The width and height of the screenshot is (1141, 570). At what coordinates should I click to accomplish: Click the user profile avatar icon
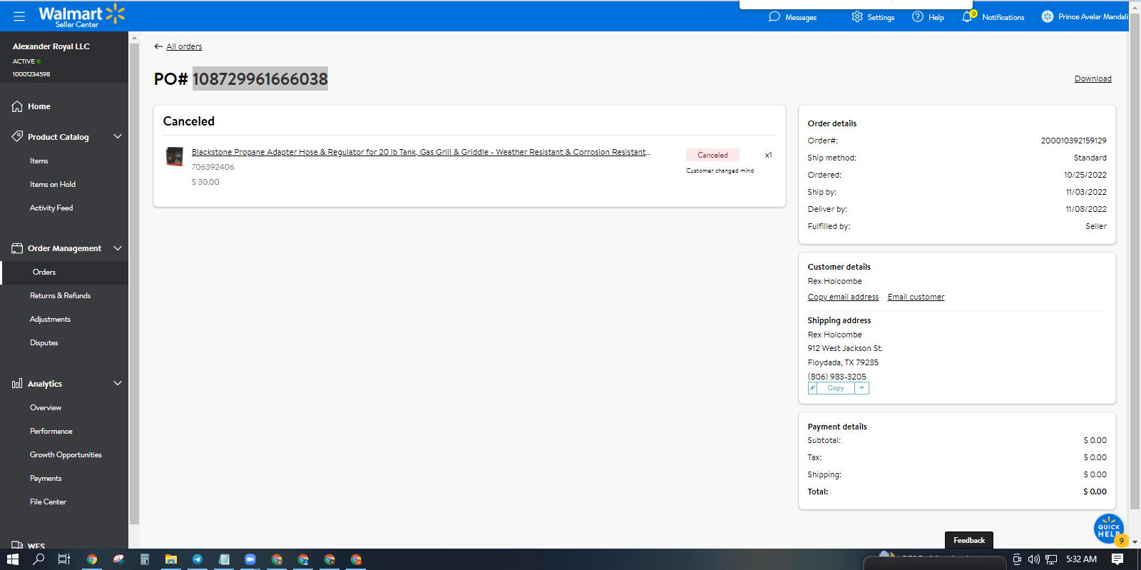1047,16
